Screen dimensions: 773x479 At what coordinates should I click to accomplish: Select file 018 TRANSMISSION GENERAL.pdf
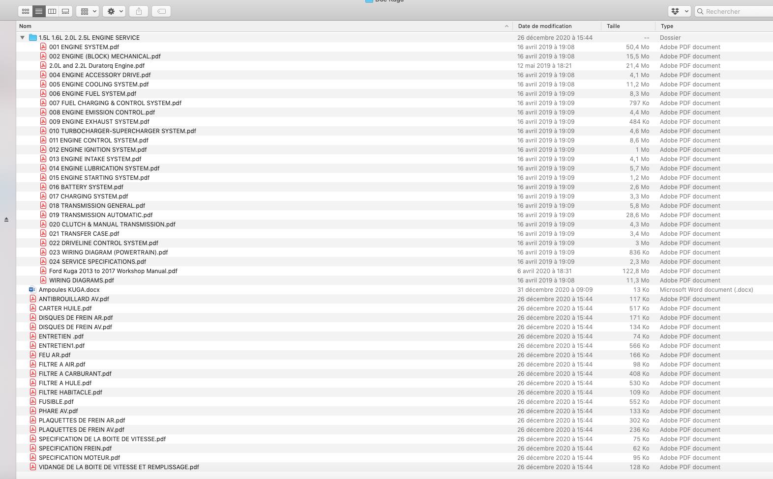pos(97,205)
